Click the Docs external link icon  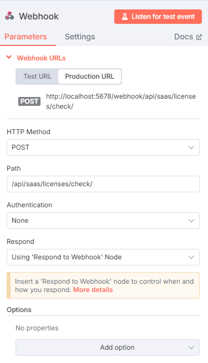tap(199, 37)
